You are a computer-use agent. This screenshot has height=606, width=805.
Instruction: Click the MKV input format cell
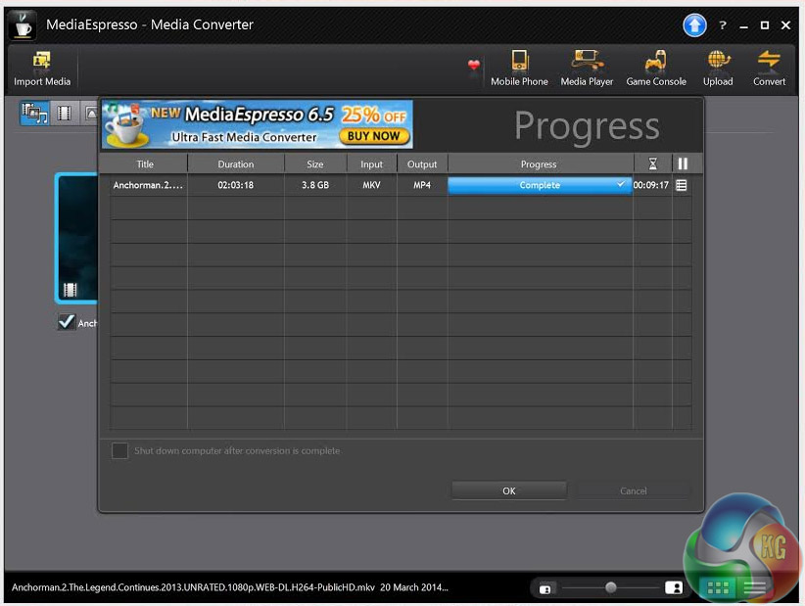click(x=371, y=185)
